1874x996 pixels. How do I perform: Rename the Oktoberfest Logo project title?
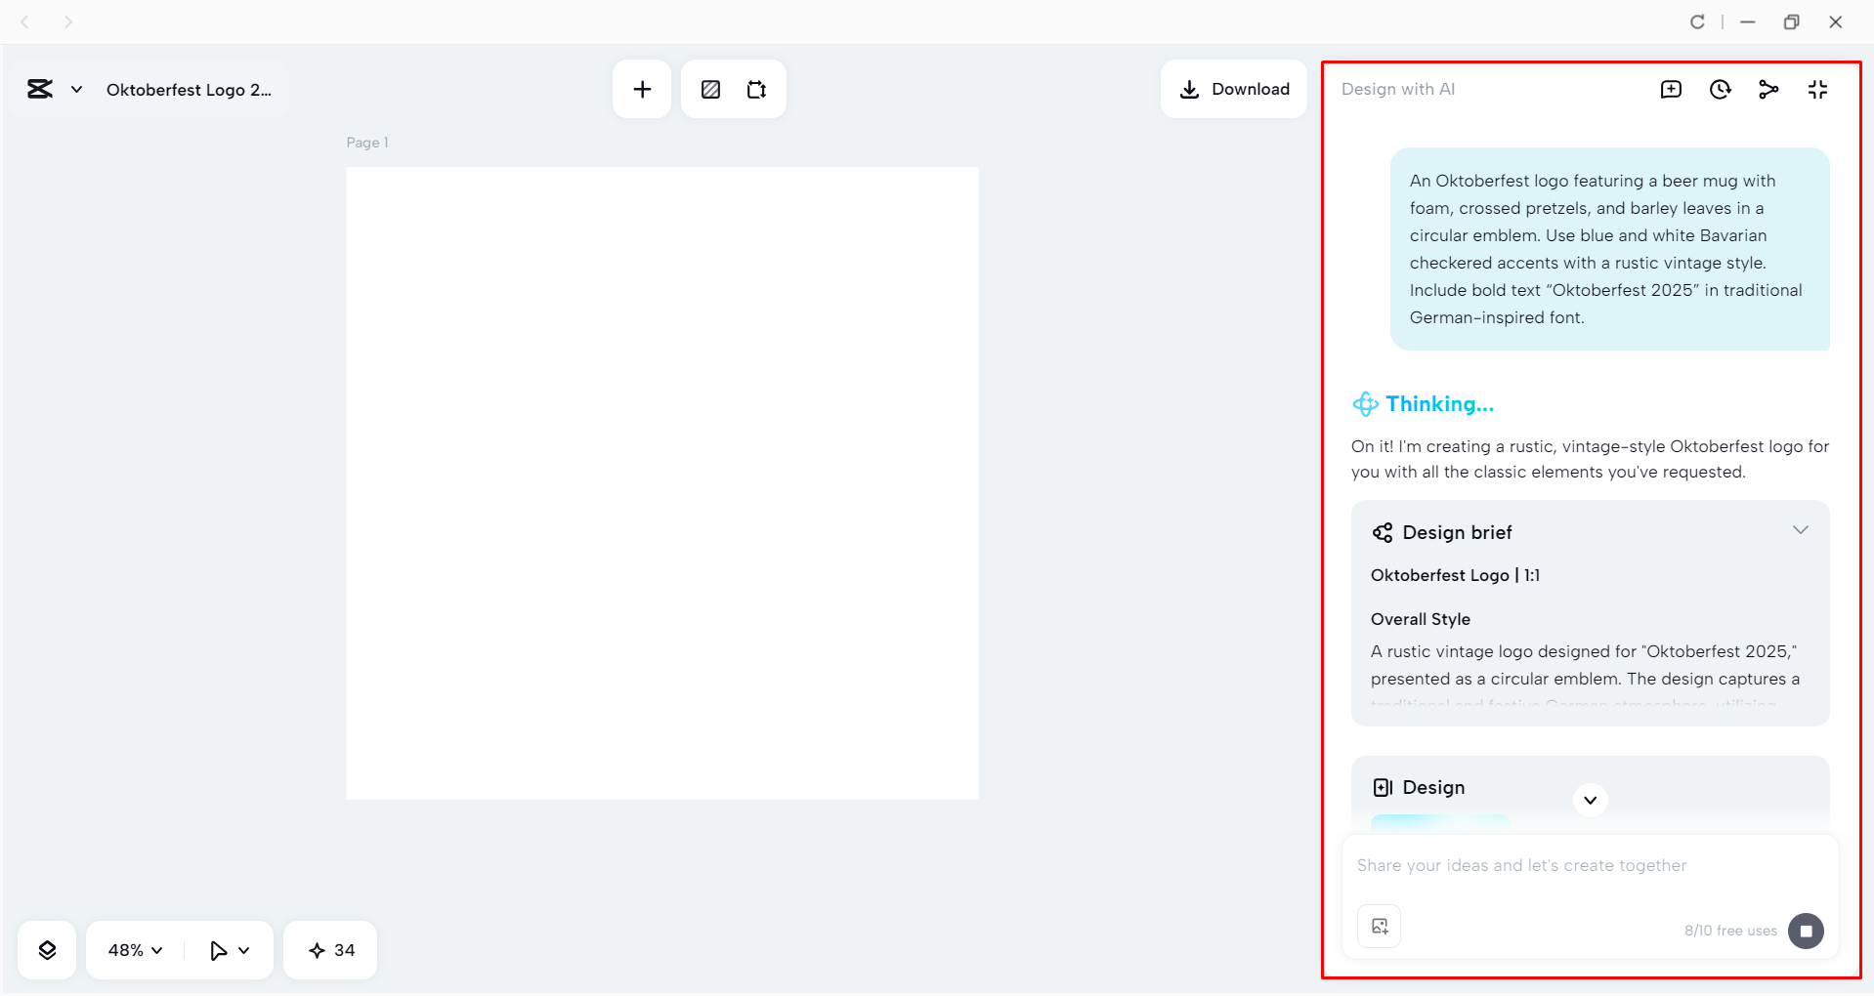tap(189, 90)
